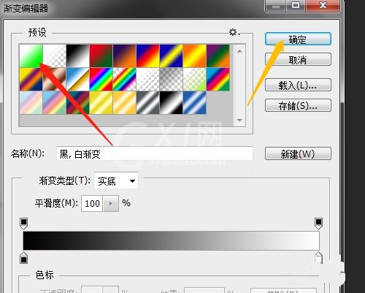Select the left opacity stop above gradient bar

pos(23,224)
